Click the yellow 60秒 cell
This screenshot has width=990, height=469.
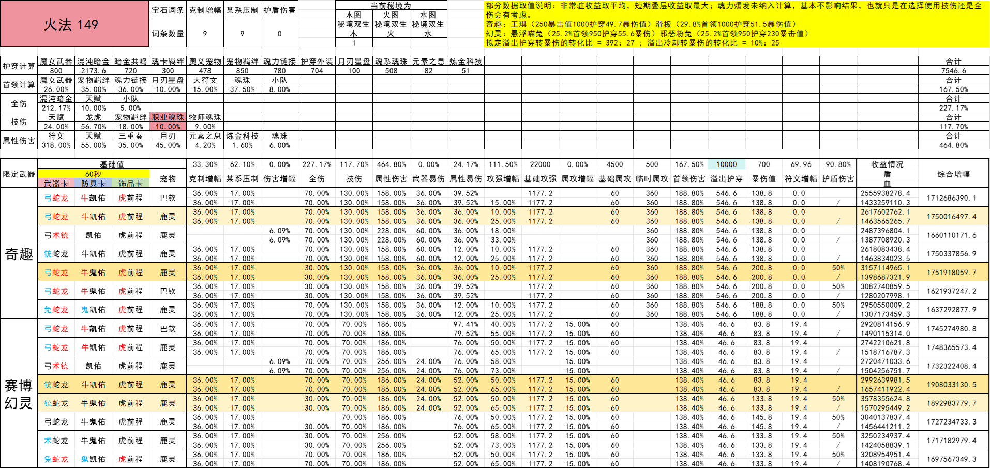93,174
